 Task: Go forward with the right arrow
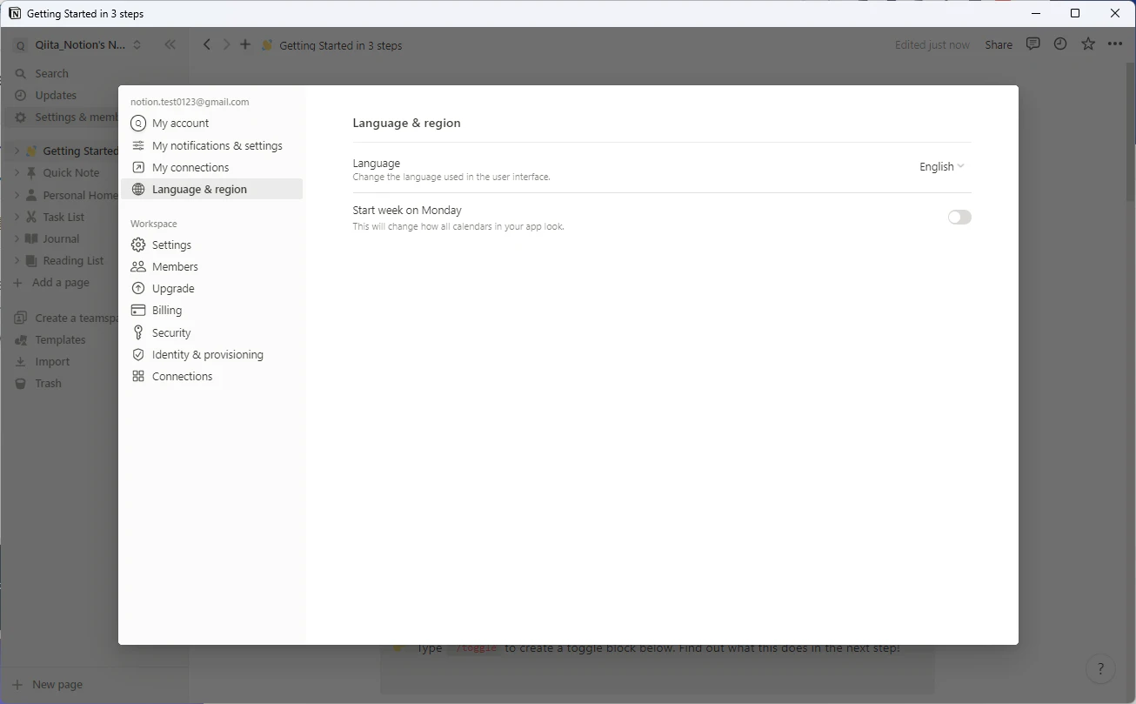(x=226, y=44)
